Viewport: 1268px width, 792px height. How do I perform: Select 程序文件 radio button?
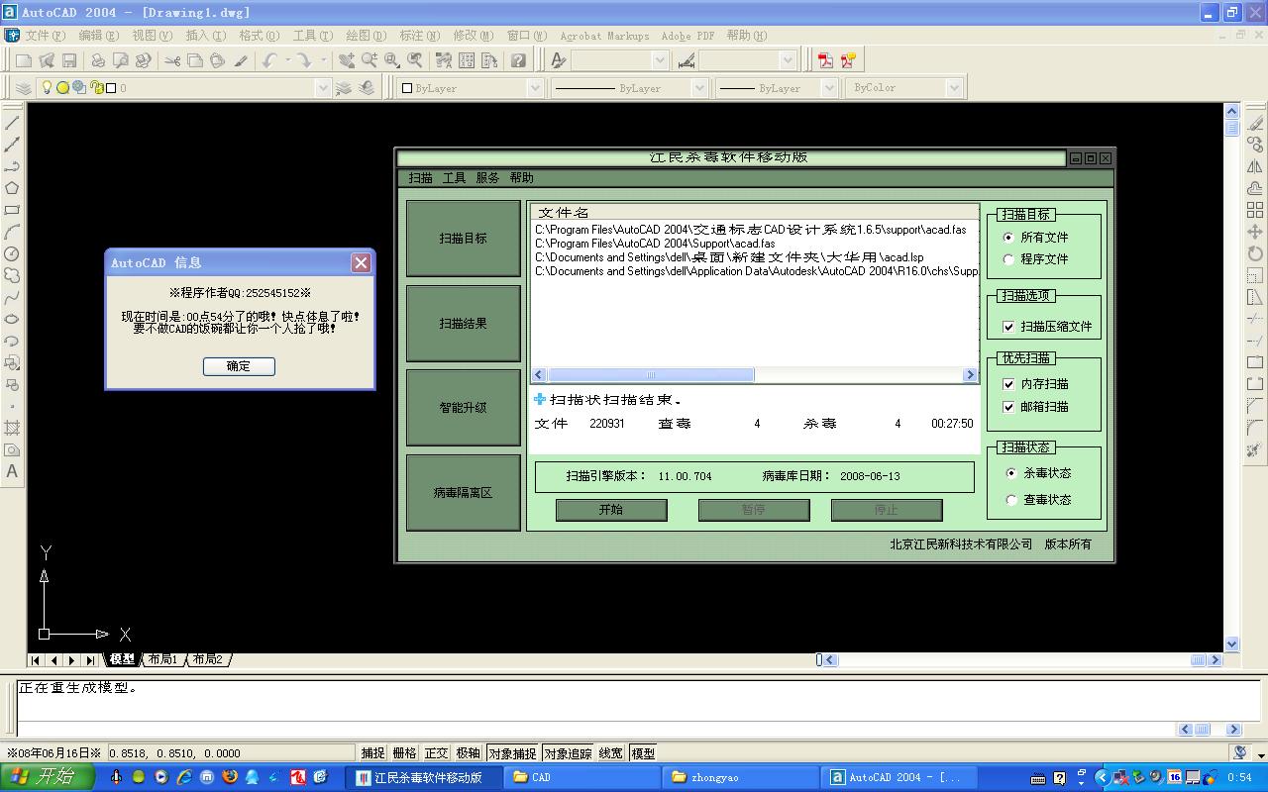[1008, 259]
